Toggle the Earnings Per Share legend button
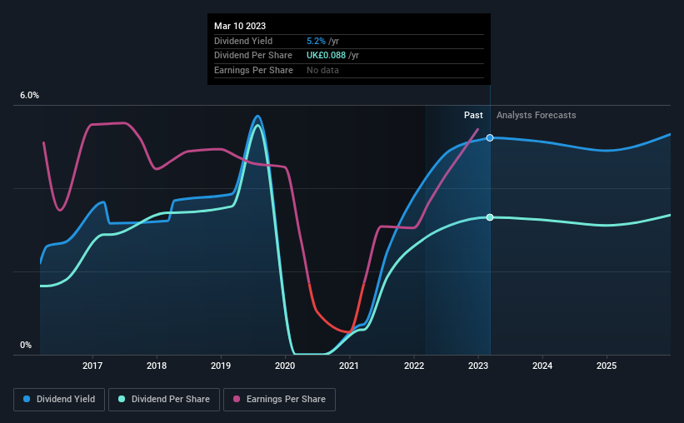684x423 pixels. [279, 400]
